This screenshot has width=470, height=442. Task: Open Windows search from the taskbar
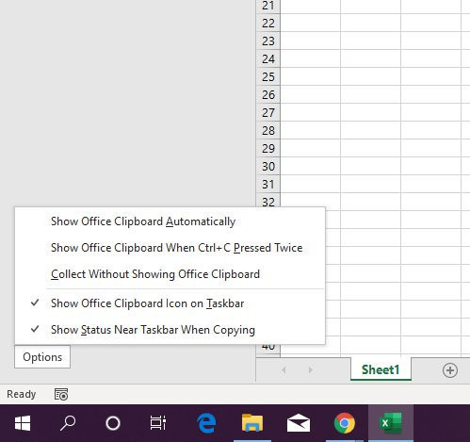point(68,423)
